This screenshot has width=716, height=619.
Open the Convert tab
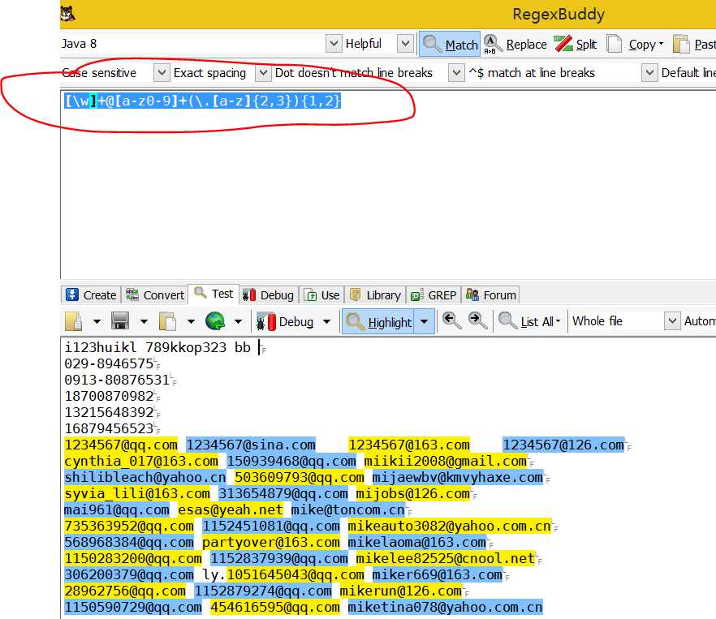pos(155,294)
